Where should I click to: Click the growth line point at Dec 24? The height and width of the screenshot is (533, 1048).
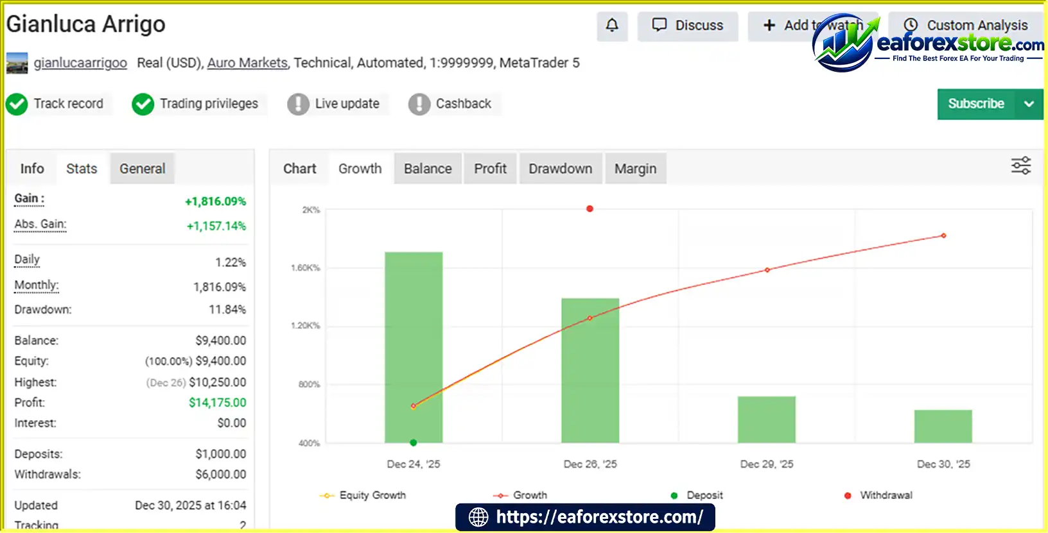coord(414,406)
